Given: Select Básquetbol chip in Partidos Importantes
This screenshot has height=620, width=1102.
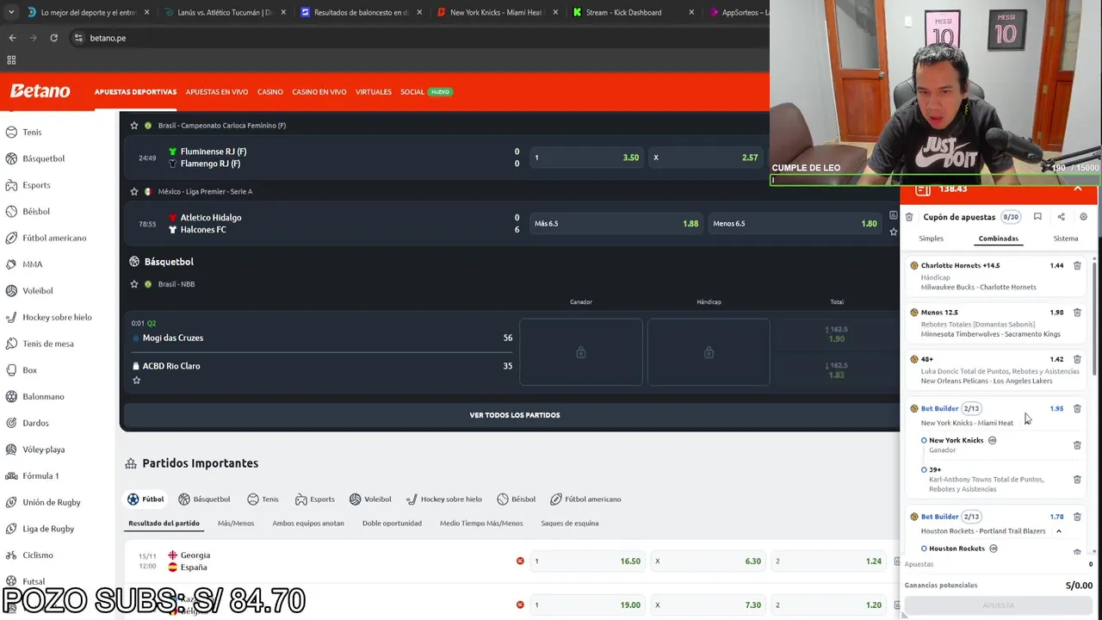Looking at the screenshot, I should [x=204, y=499].
